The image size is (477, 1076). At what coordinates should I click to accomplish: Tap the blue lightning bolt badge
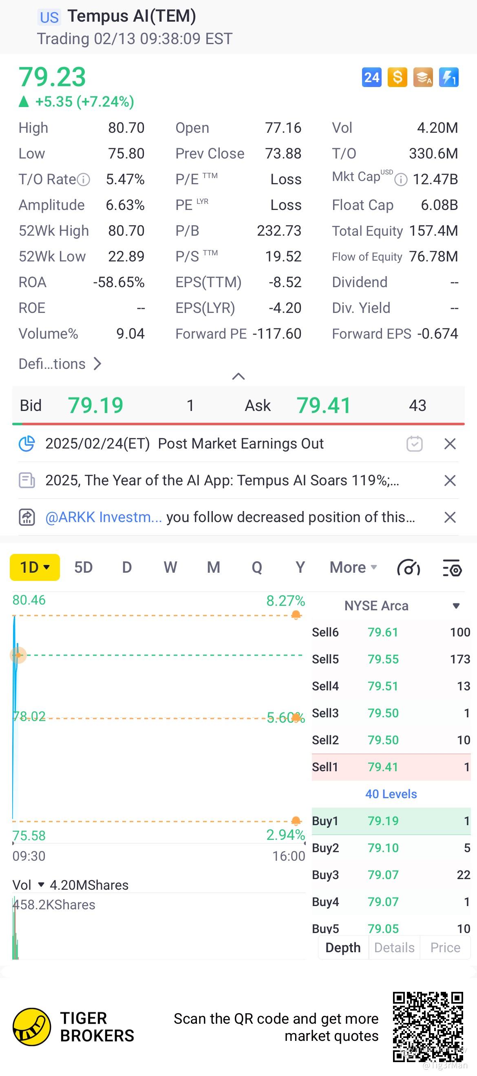pos(448,77)
